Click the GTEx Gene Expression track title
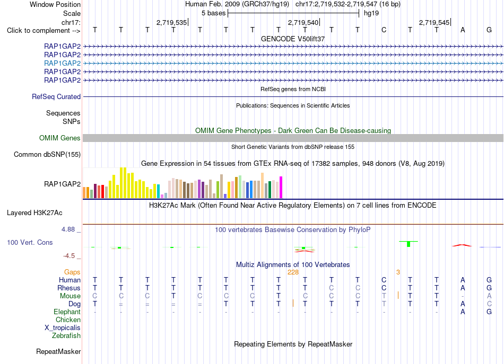504x364 pixels. [293, 163]
